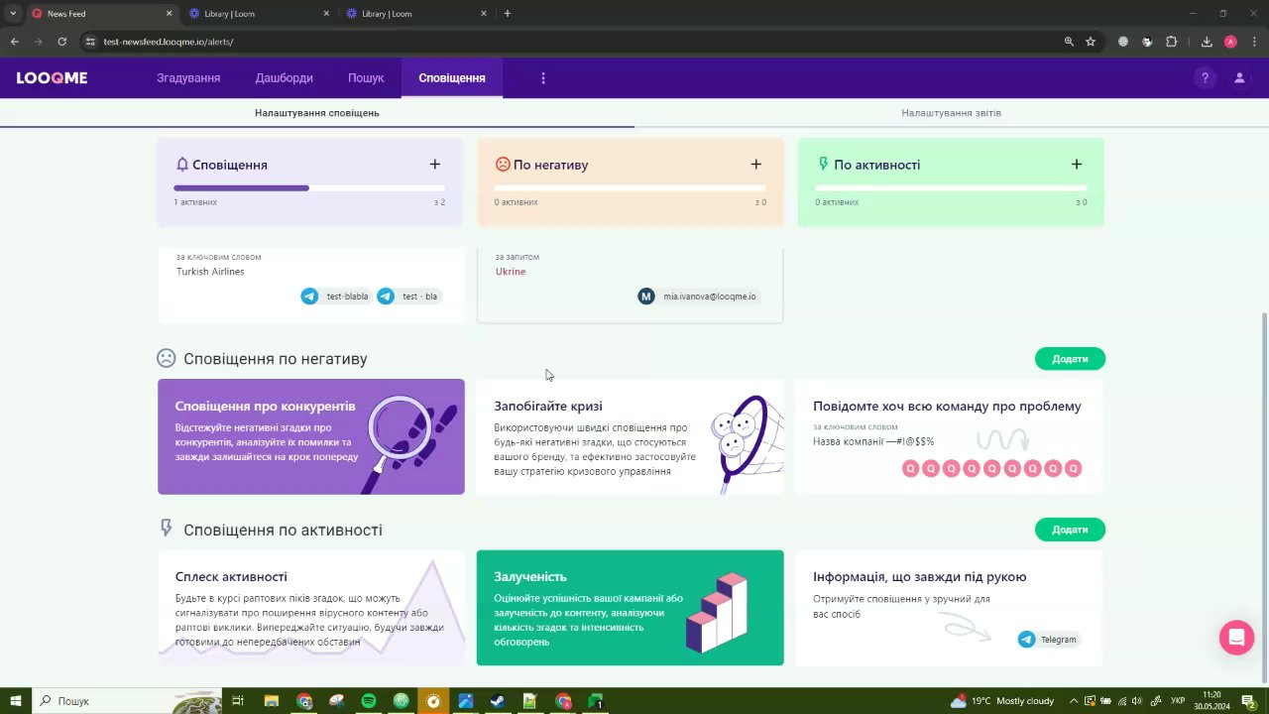1269x714 pixels.
Task: Click the bell icon in Сповіщення card
Action: [182, 165]
